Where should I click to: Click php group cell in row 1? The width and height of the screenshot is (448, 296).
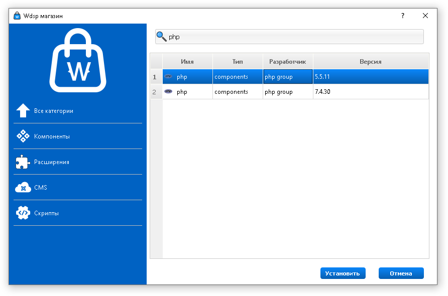(288, 76)
